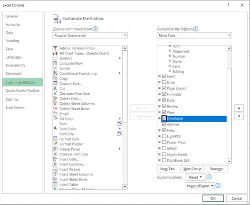Open the Main Tabs dropdown
This screenshot has width=250, height=205.
pos(194,35)
